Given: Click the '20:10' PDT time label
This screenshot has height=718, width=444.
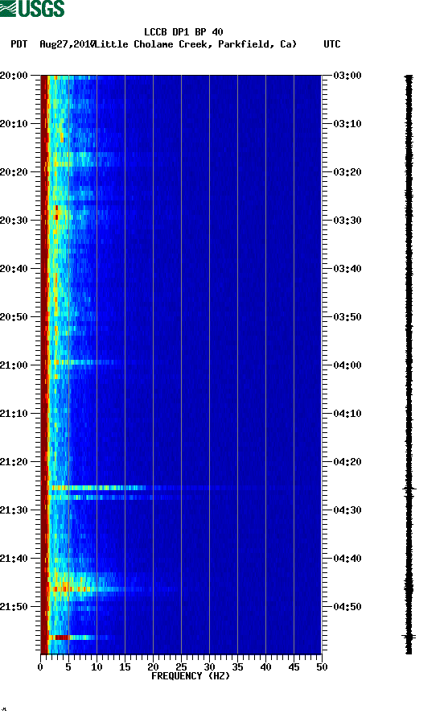Looking at the screenshot, I should [14, 124].
